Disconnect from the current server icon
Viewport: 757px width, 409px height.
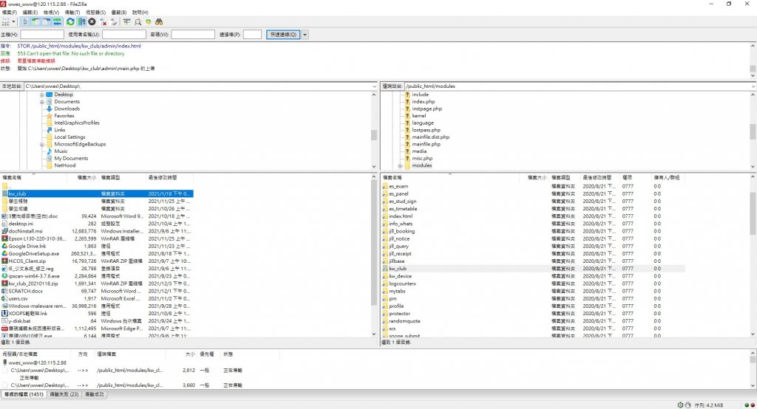(x=103, y=21)
